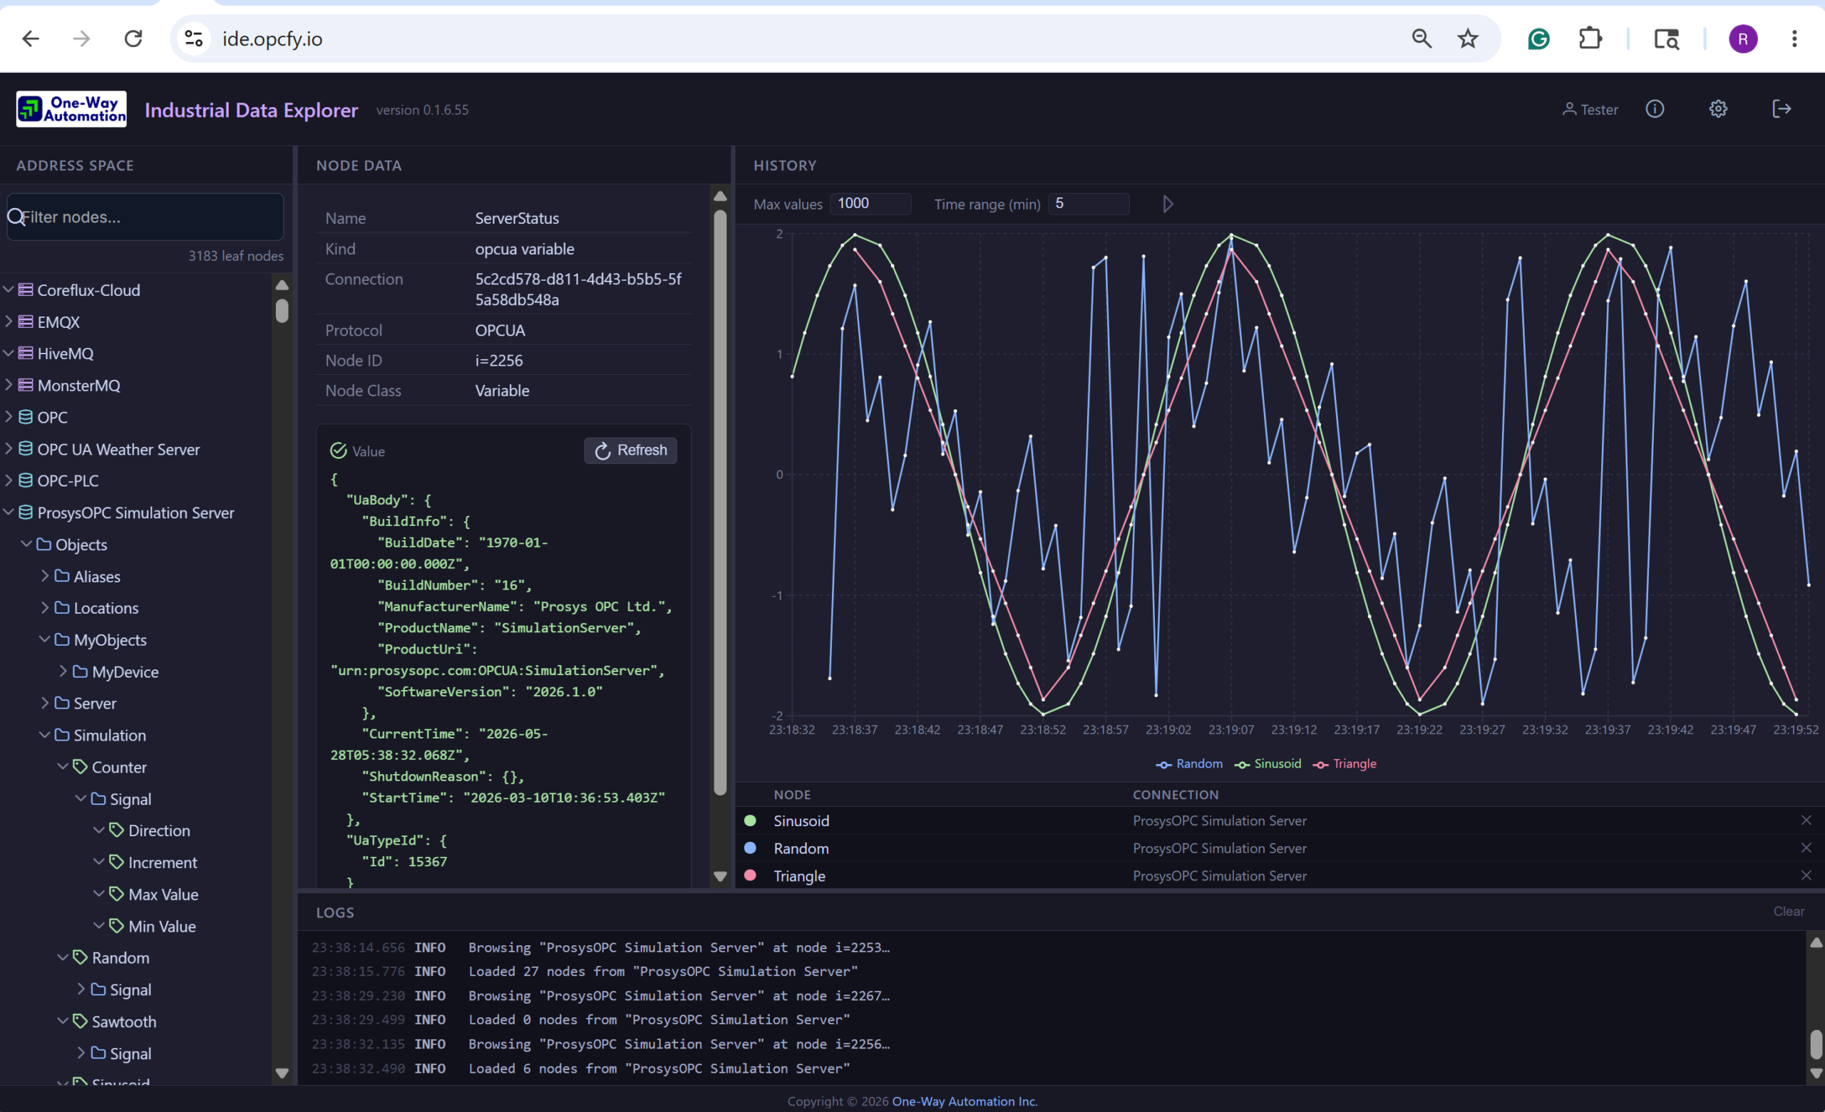This screenshot has height=1112, width=1825.
Task: Click the Clear logs button
Action: tap(1789, 912)
